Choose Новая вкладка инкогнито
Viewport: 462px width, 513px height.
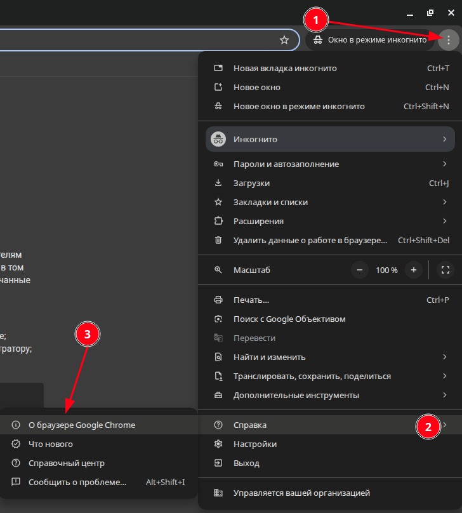pos(285,68)
